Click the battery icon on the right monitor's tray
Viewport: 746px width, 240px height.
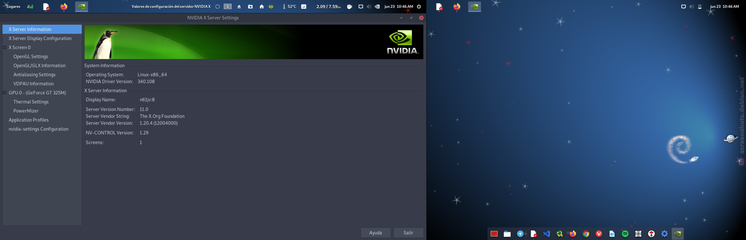coord(700,6)
